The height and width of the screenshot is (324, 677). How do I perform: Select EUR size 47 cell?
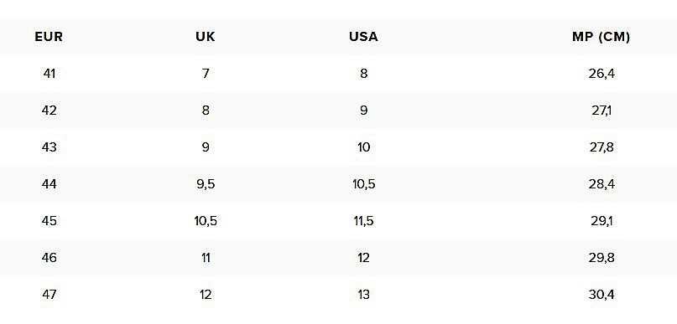point(49,295)
